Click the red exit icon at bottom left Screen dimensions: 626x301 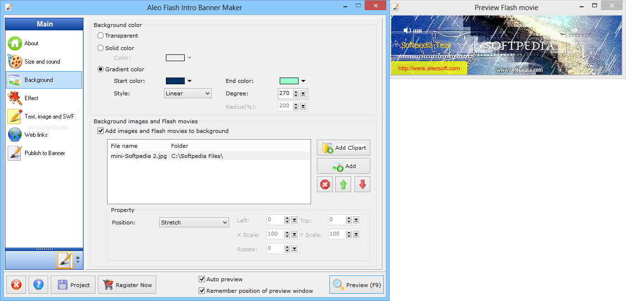16,285
